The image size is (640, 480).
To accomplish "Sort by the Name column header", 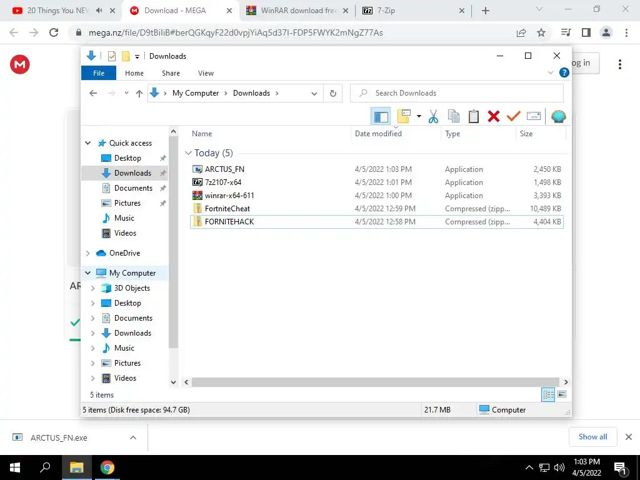I will tap(202, 134).
